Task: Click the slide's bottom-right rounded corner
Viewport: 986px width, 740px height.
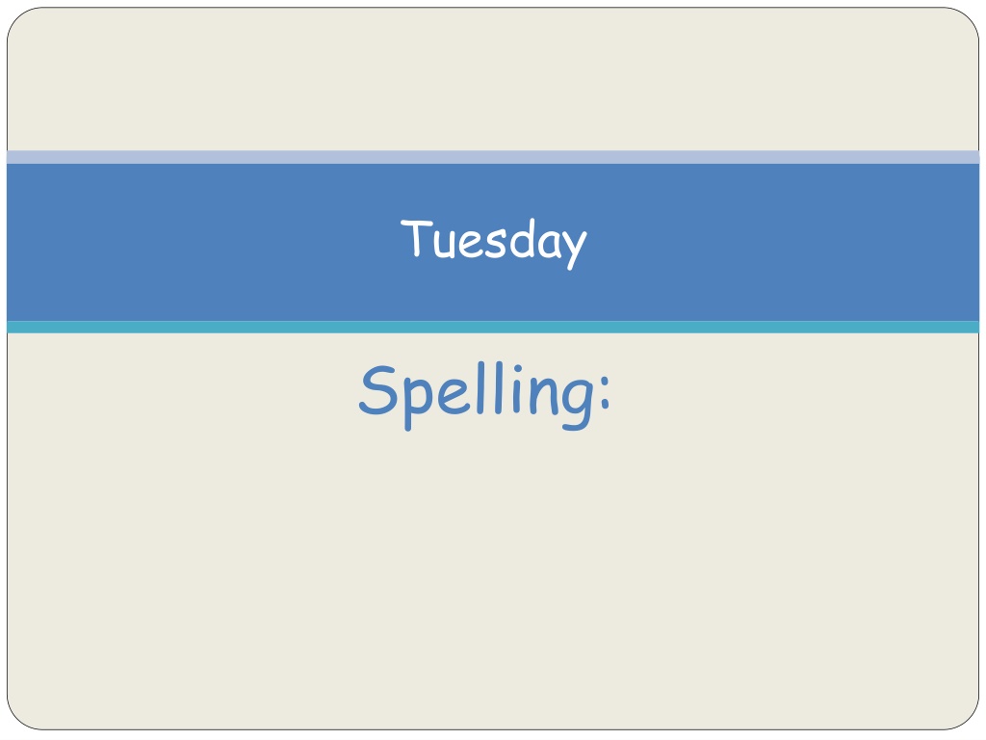Action: click(965, 715)
